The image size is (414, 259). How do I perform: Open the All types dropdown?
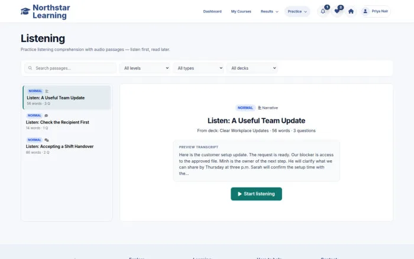pos(199,68)
